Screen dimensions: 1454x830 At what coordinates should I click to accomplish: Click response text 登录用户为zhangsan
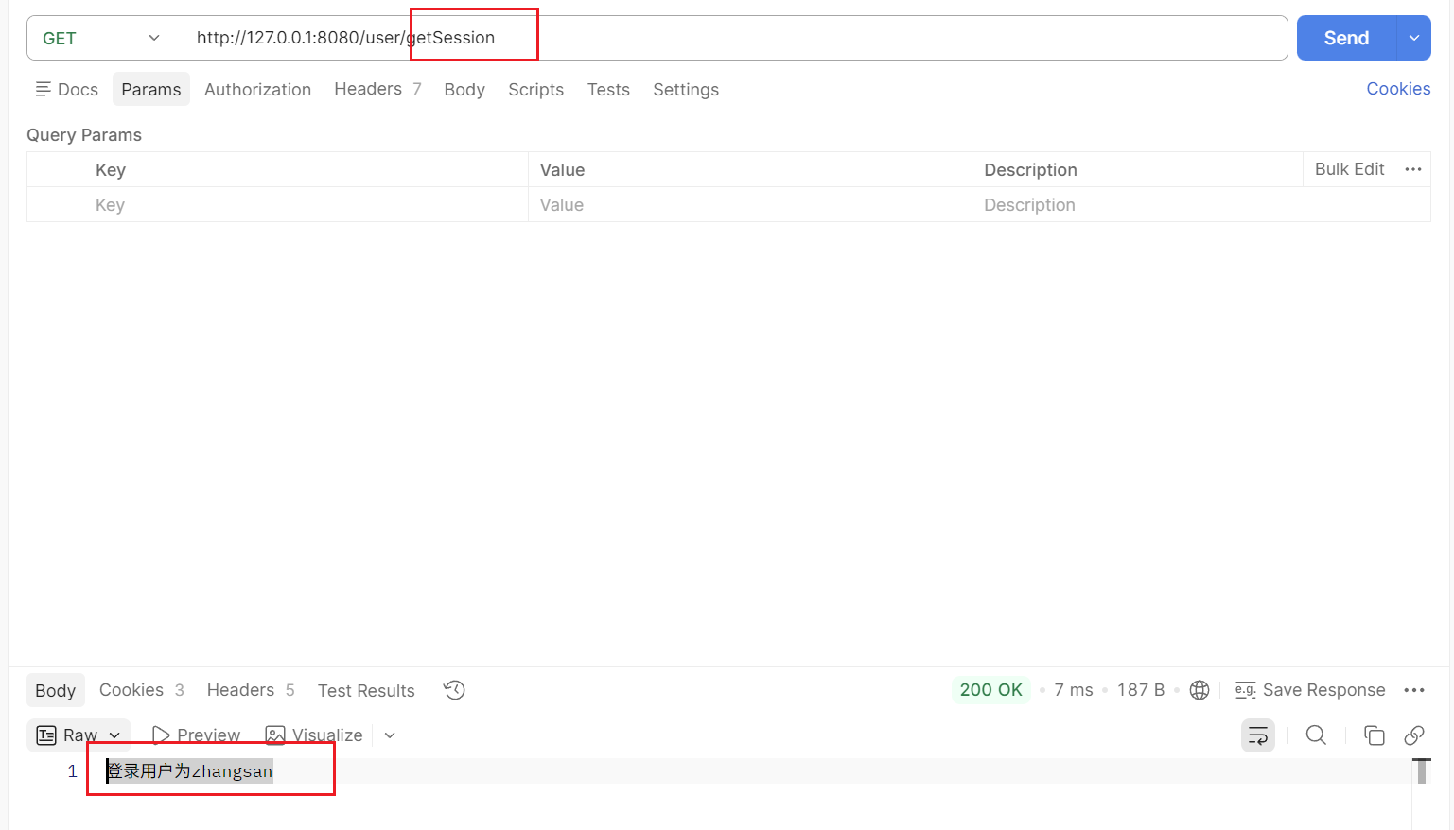(x=189, y=771)
